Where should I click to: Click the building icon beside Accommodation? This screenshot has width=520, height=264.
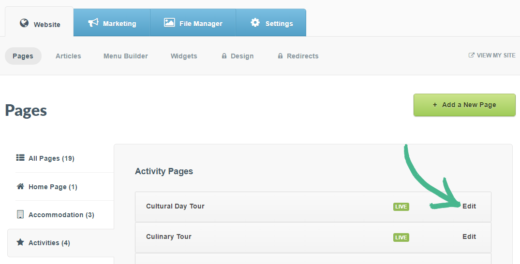pos(20,214)
